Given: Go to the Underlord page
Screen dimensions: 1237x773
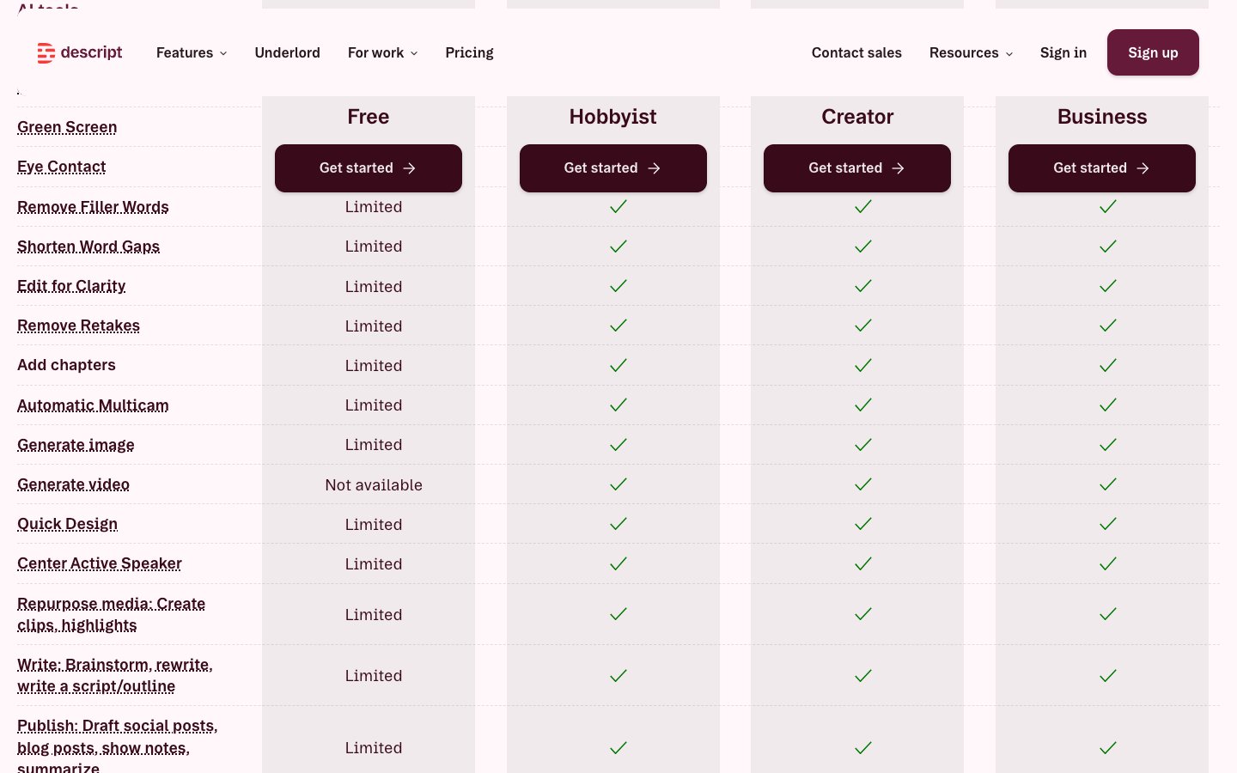Looking at the screenshot, I should click(287, 53).
